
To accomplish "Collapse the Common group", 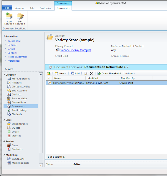I will pos(4,75).
